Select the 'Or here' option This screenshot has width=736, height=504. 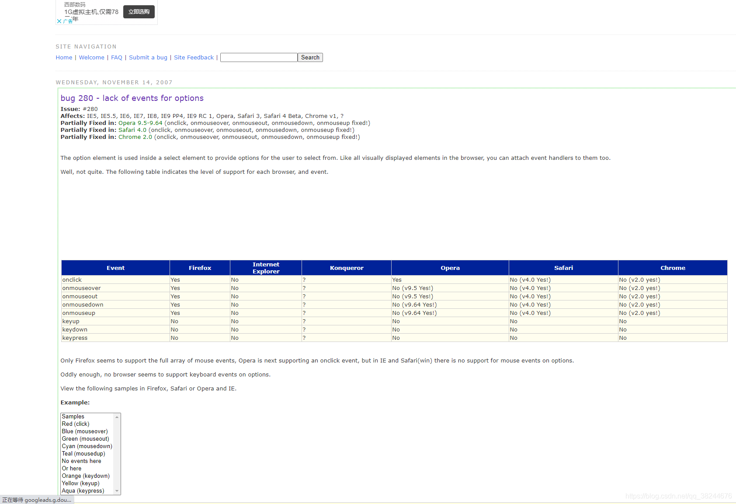(87, 469)
